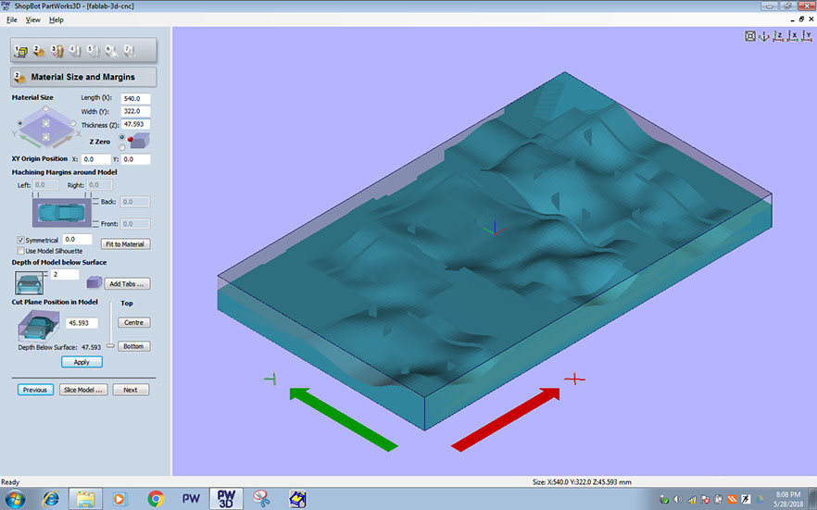Image resolution: width=817 pixels, height=510 pixels.
Task: Proceed with Next button
Action: click(x=131, y=390)
